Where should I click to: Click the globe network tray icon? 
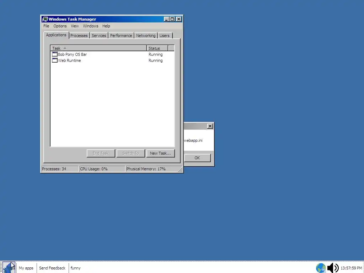click(321, 268)
